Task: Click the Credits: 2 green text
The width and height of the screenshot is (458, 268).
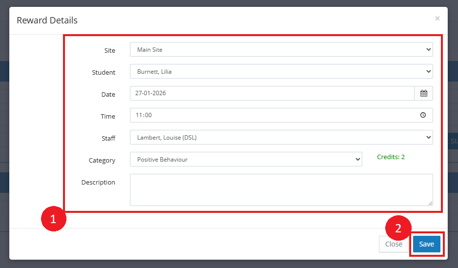Action: (391, 157)
